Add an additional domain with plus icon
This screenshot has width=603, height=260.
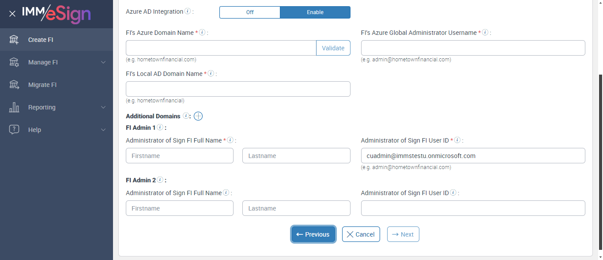(198, 116)
